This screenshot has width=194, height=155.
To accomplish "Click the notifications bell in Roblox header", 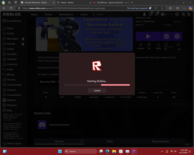I will [144, 14].
